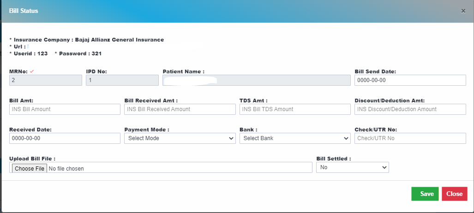The width and height of the screenshot is (474, 213).
Task: Click the No file chosen text area
Action: [66, 169]
